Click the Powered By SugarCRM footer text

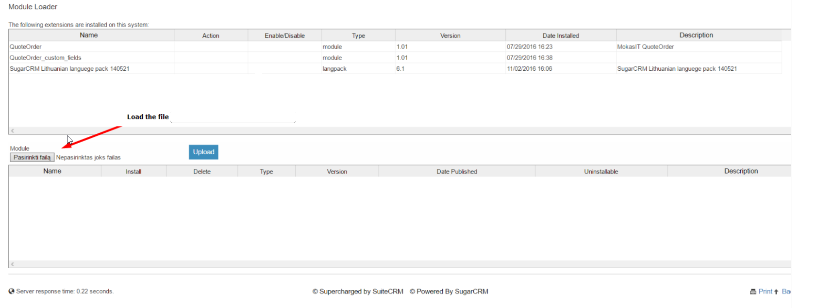pos(449,292)
